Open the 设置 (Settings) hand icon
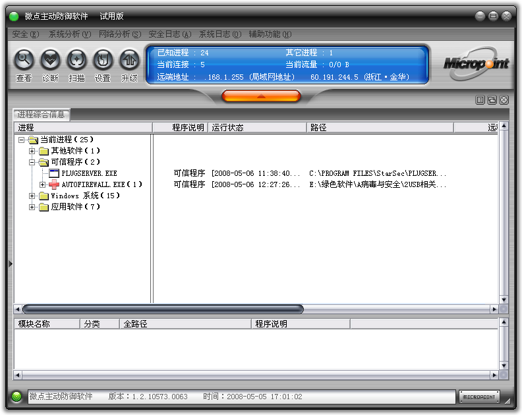This screenshot has height=415, width=522. pos(103,60)
